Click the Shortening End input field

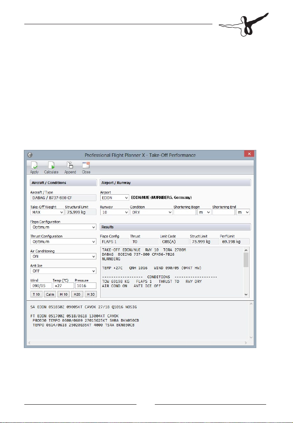tap(223, 212)
